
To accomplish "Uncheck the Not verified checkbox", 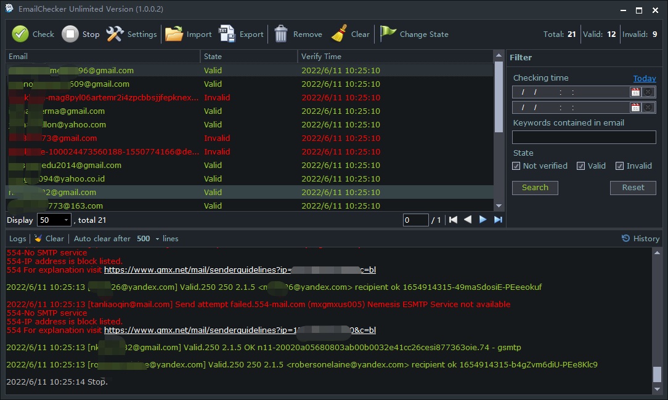I will coord(516,166).
